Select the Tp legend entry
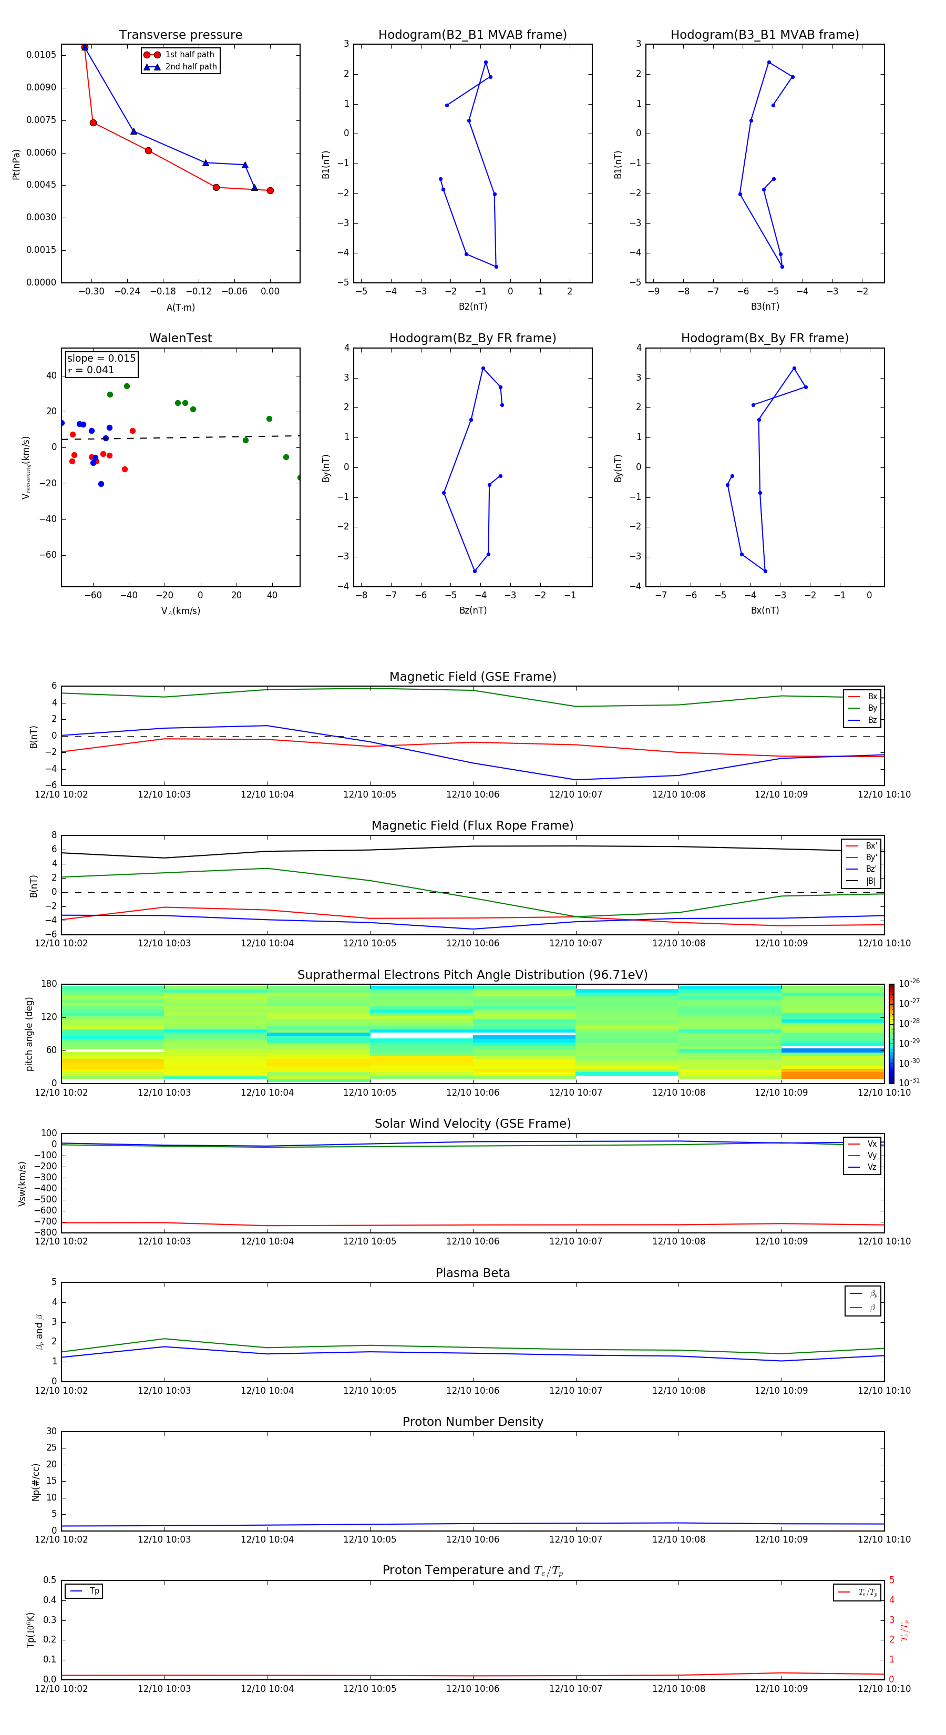 (x=85, y=1591)
